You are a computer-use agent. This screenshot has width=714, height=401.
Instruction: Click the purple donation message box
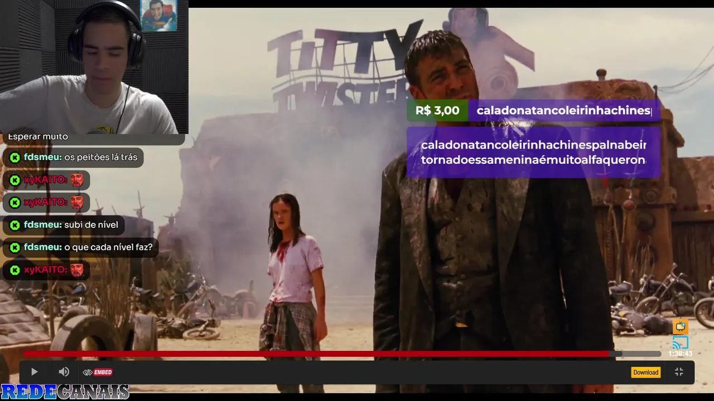click(534, 152)
